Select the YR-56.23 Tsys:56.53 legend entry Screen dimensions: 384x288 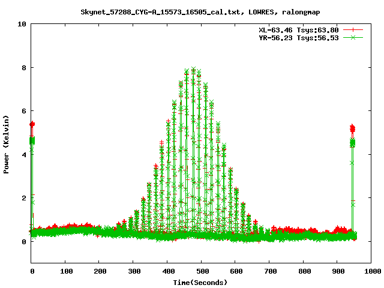(x=299, y=38)
